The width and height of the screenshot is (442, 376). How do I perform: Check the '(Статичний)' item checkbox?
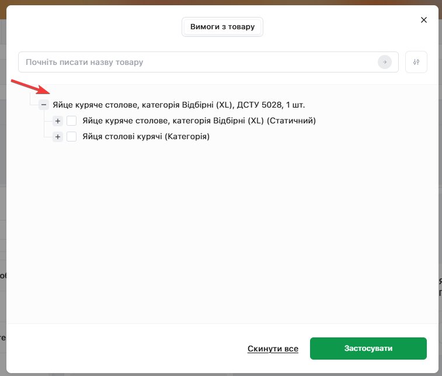[x=72, y=121]
